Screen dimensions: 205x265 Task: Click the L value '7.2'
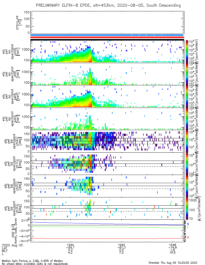[121, 253]
